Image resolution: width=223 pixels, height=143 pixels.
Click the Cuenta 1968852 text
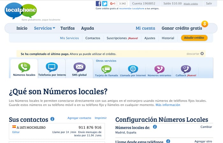coord(144,3)
